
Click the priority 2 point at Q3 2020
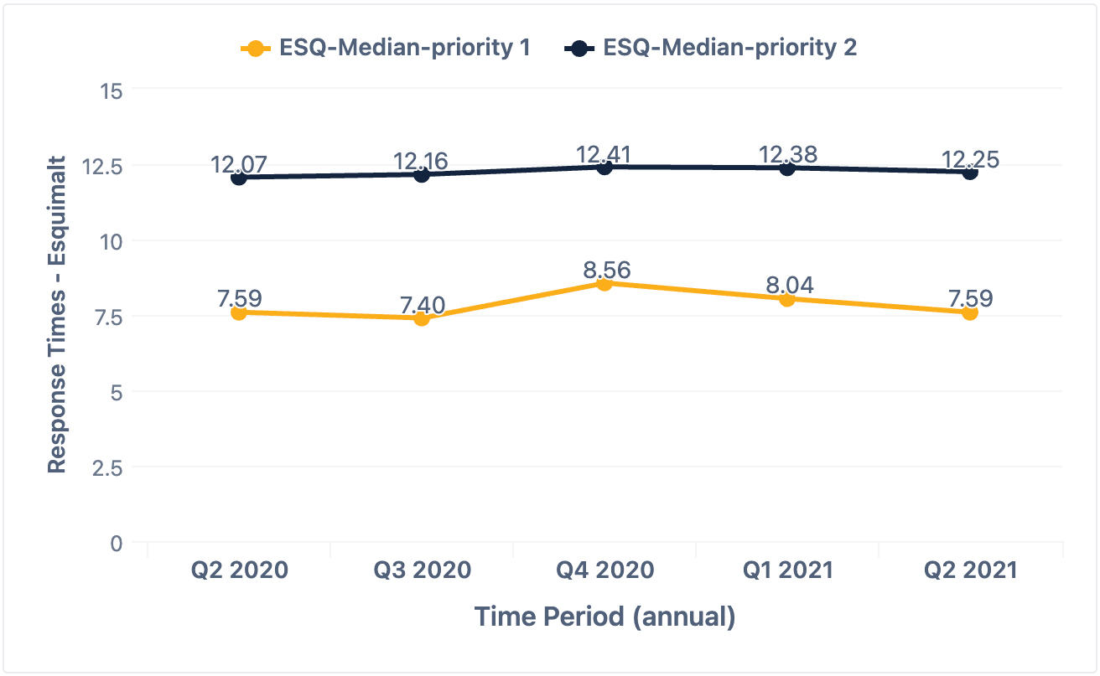coord(422,174)
